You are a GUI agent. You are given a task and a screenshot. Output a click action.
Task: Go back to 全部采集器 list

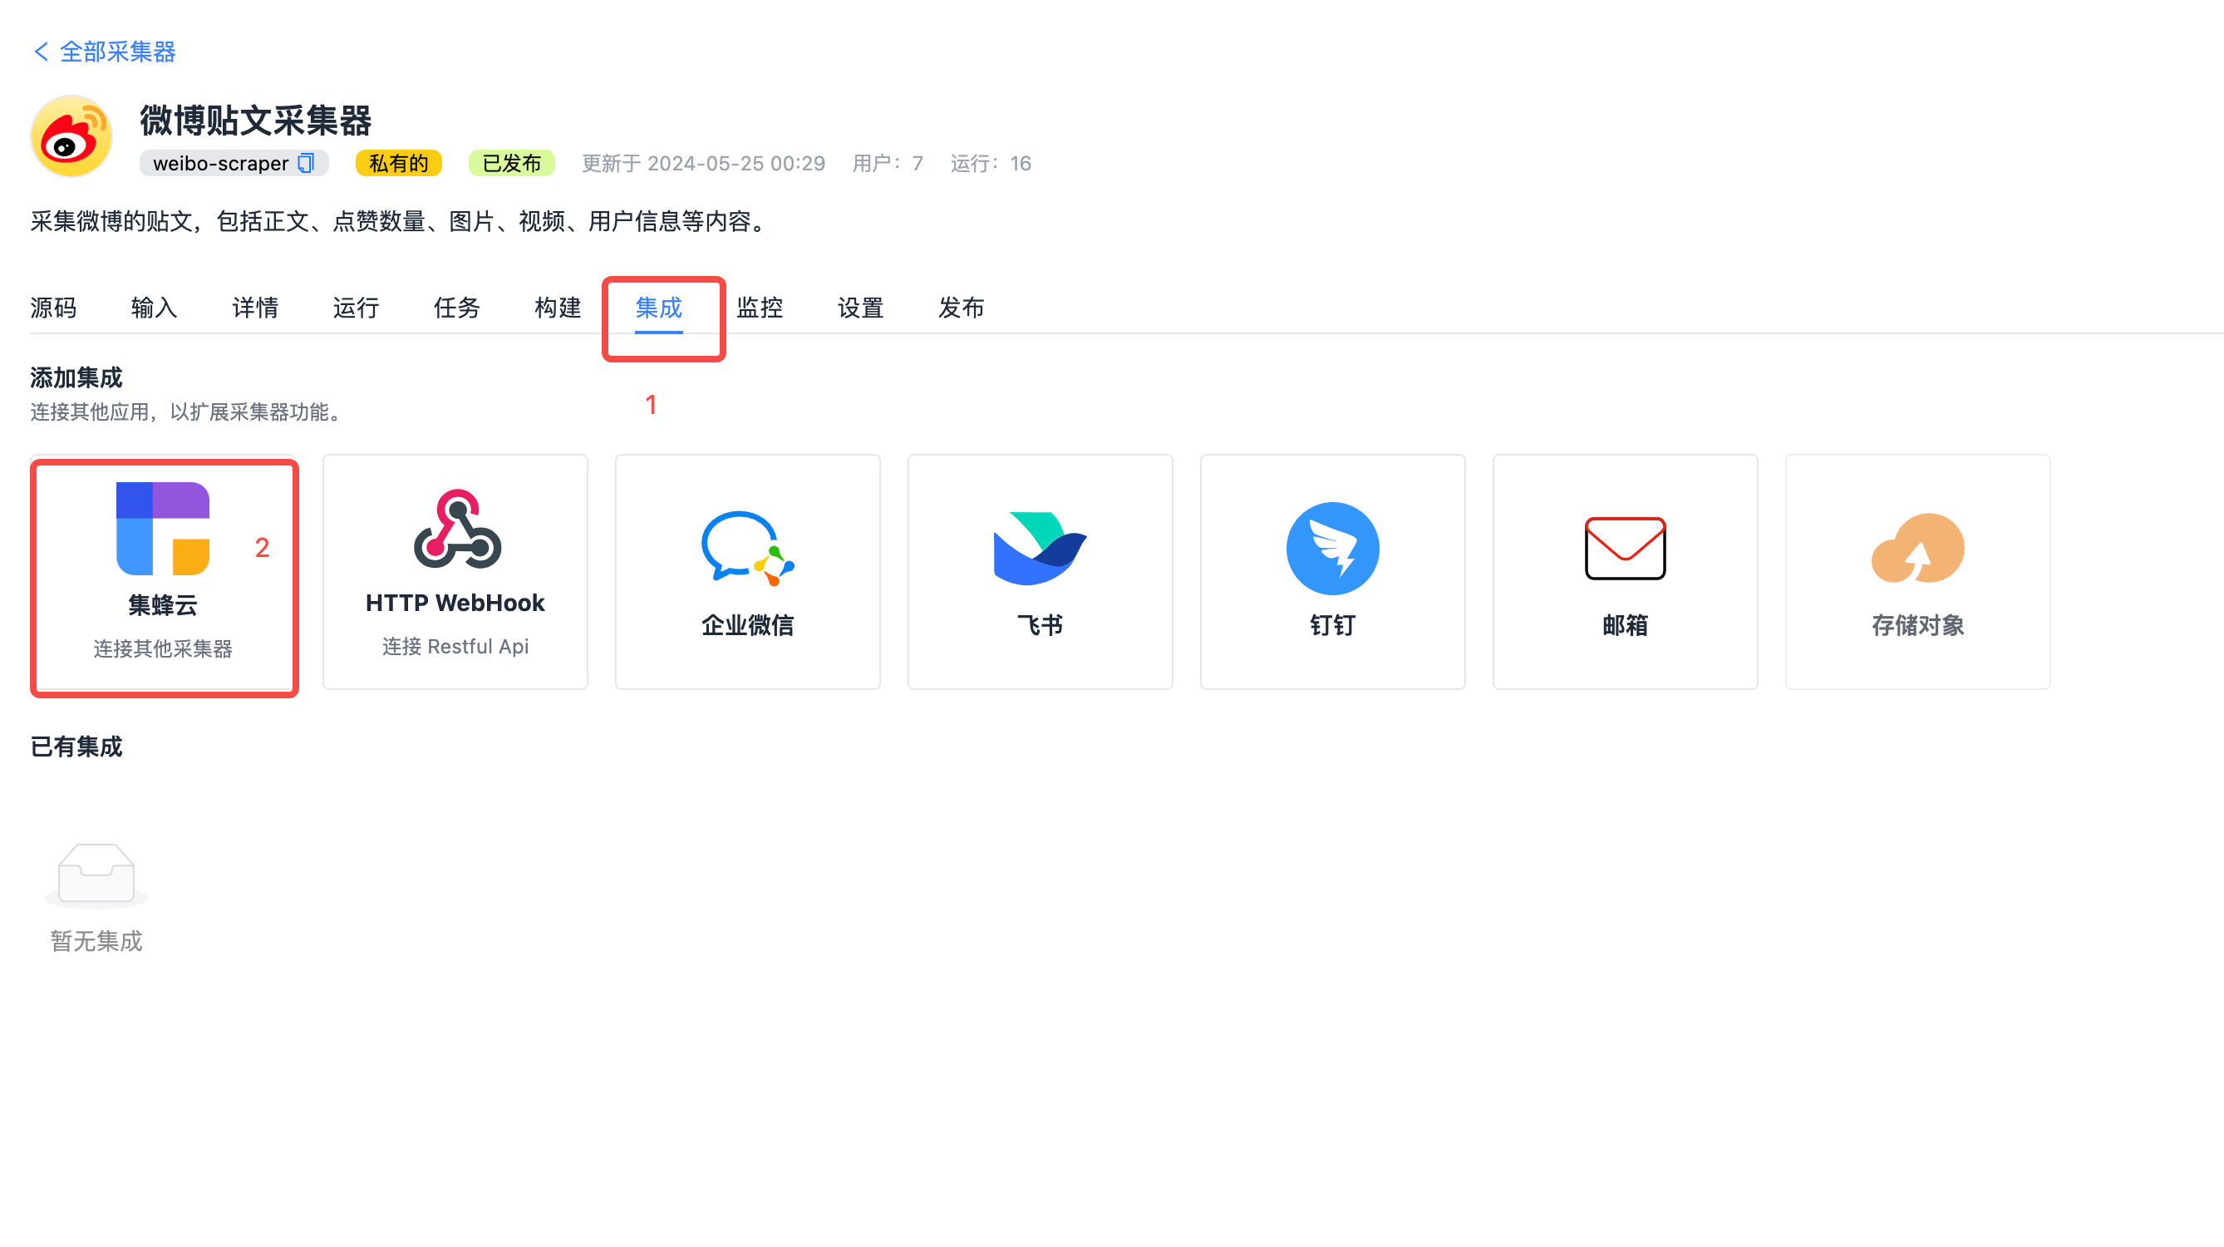click(105, 52)
